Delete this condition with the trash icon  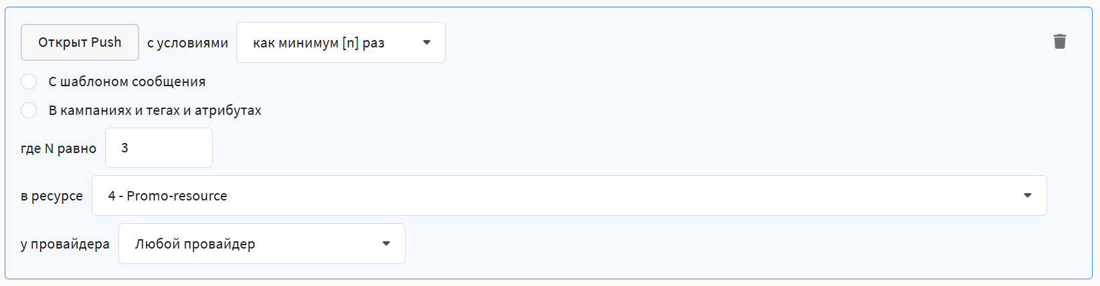1060,41
